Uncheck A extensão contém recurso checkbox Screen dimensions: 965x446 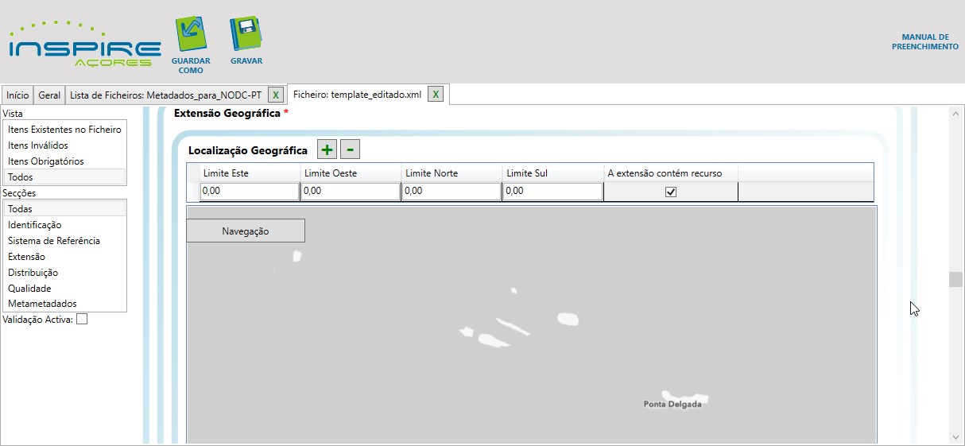670,192
